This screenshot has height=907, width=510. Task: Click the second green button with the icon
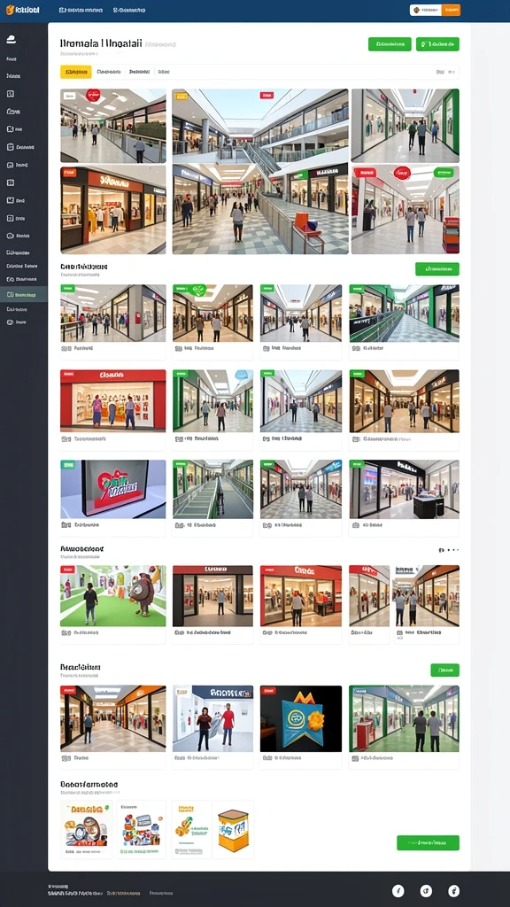(x=437, y=44)
